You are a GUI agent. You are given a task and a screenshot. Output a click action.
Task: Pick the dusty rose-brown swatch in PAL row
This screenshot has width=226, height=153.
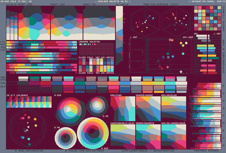coord(102,83)
